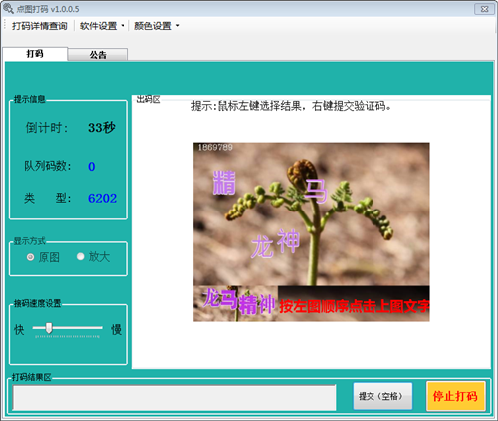The image size is (498, 421).
Task: Click the app icon in the title bar
Action: pyautogui.click(x=8, y=8)
